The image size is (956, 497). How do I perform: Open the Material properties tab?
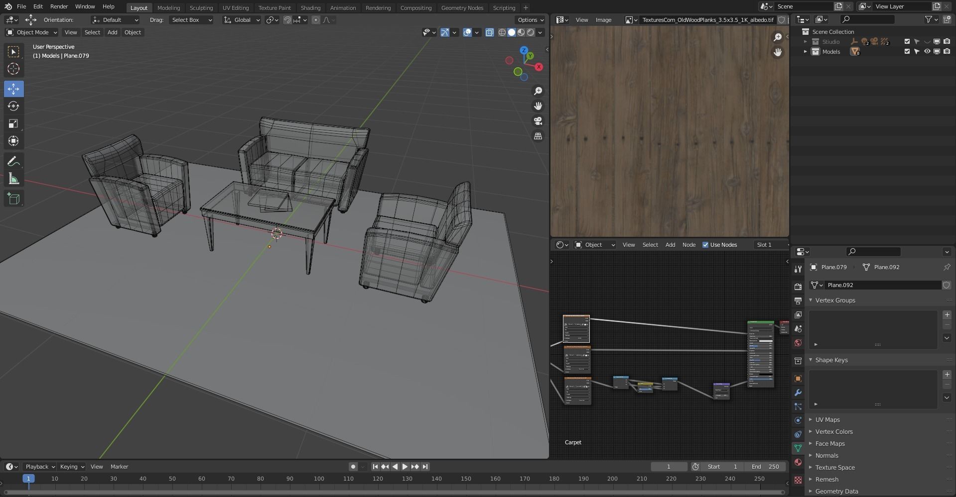tap(798, 462)
